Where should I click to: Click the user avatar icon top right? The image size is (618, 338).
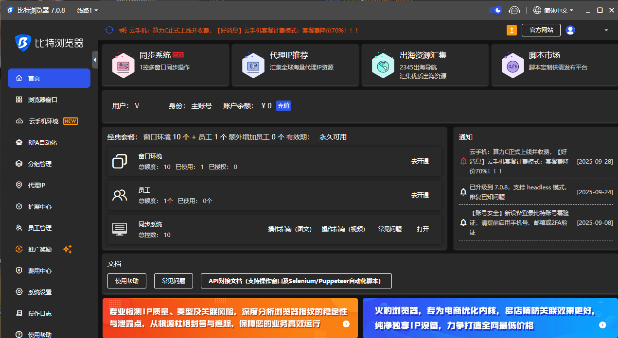pyautogui.click(x=570, y=30)
